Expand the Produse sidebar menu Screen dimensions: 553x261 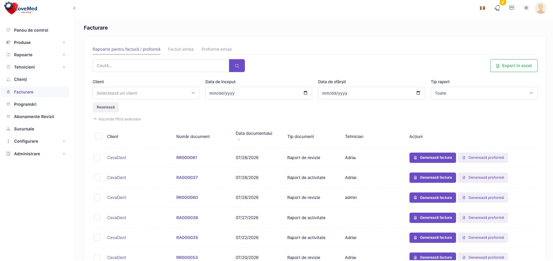click(x=36, y=42)
